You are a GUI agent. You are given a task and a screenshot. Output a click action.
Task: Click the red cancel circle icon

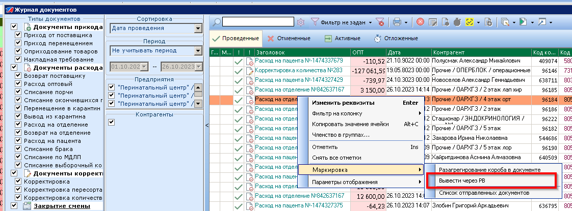(x=420, y=22)
